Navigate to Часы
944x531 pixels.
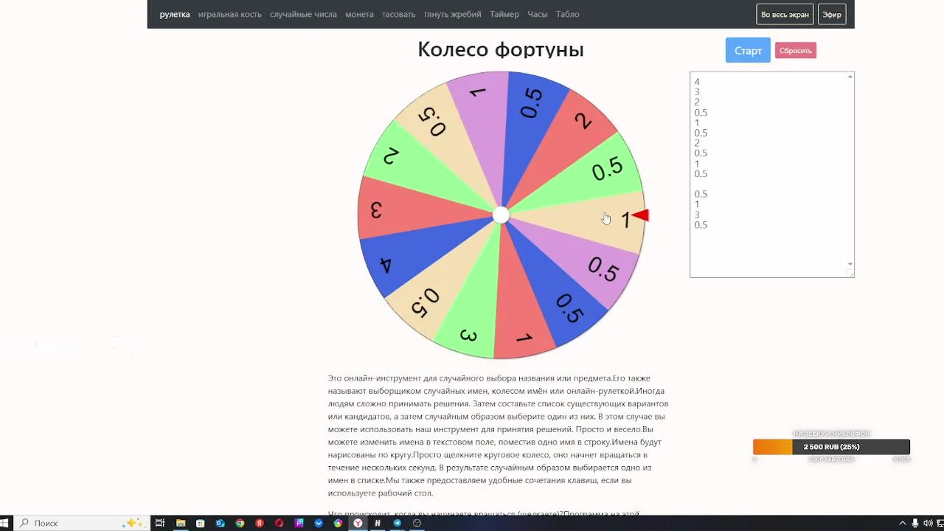(x=538, y=14)
